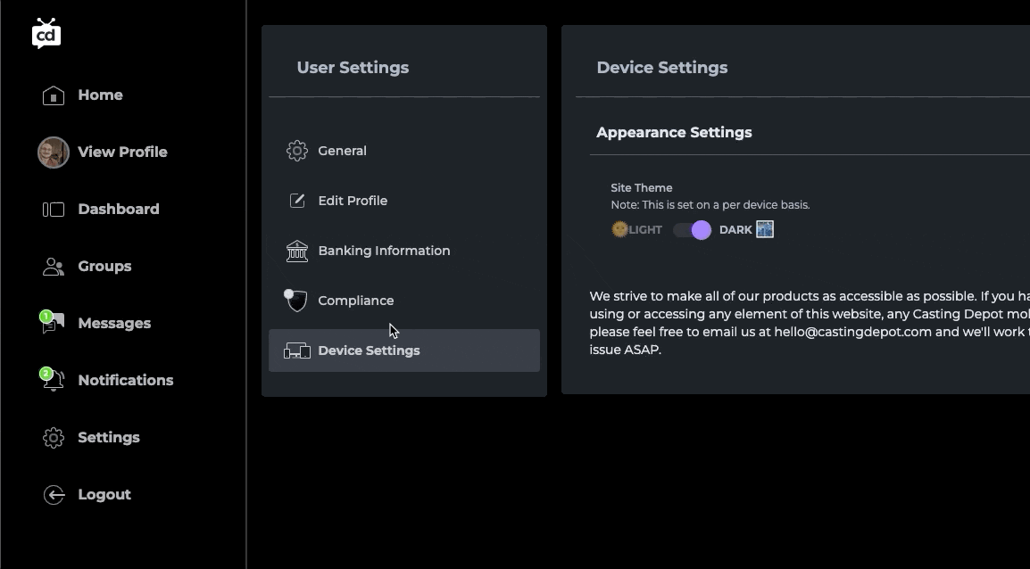Click the Notifications label in the sidebar
The height and width of the screenshot is (569, 1030).
click(126, 381)
